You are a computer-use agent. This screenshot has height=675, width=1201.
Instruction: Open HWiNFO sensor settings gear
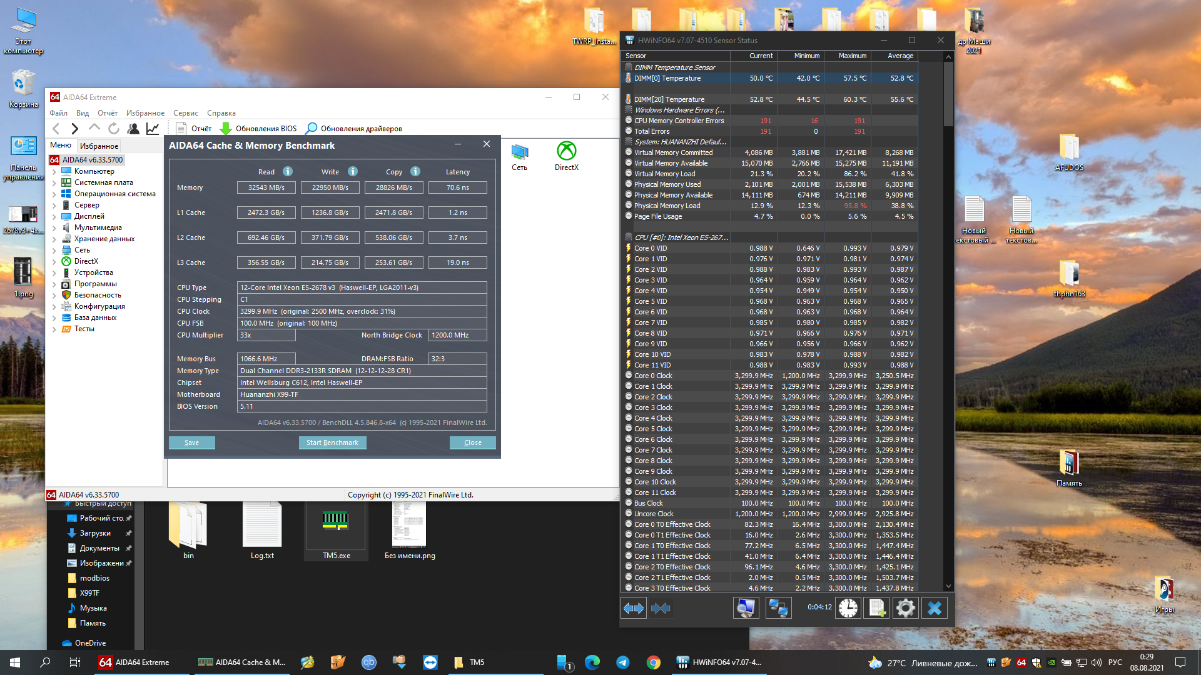(x=905, y=607)
